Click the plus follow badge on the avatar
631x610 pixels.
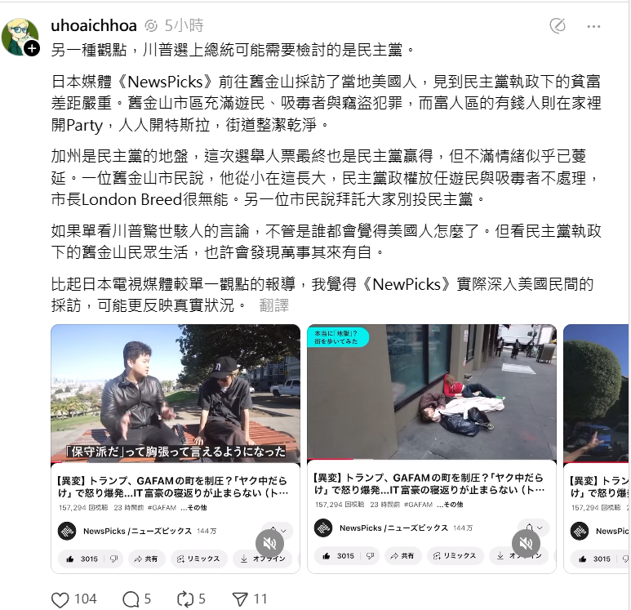[x=32, y=49]
